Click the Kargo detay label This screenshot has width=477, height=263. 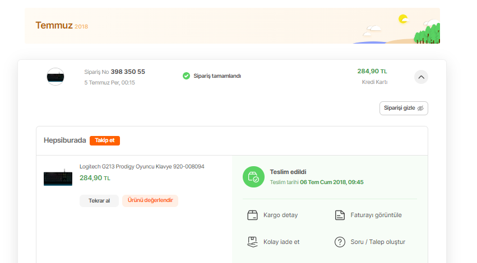point(280,215)
